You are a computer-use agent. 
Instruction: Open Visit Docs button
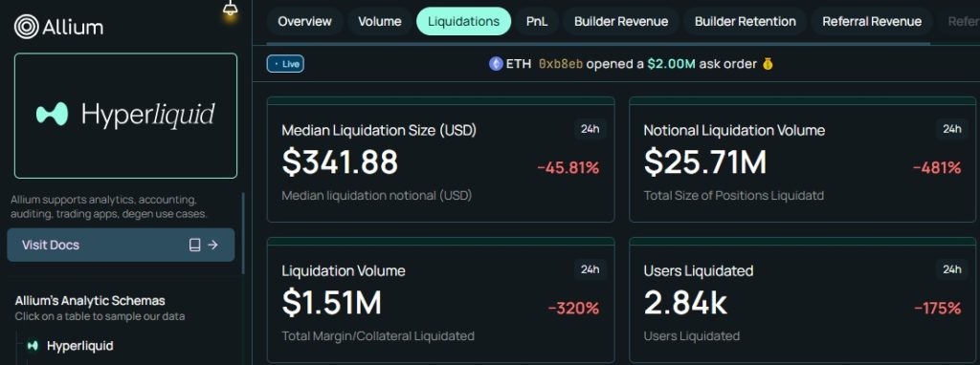point(121,245)
